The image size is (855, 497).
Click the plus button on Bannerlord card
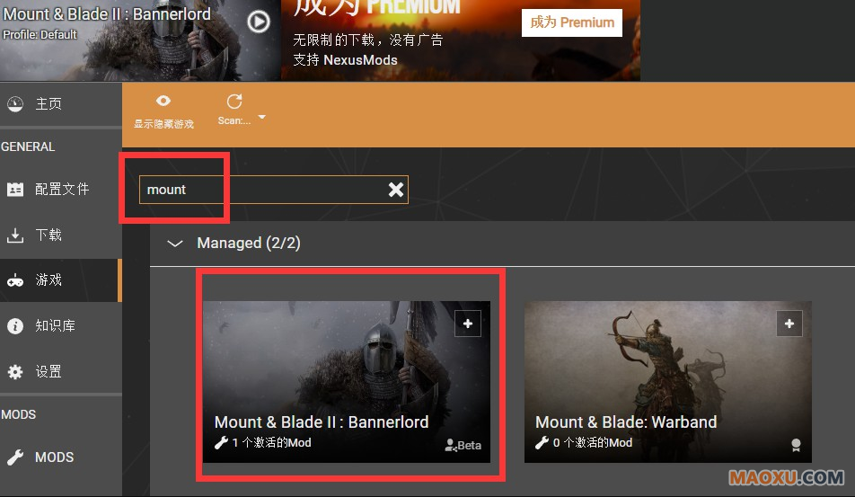click(468, 324)
